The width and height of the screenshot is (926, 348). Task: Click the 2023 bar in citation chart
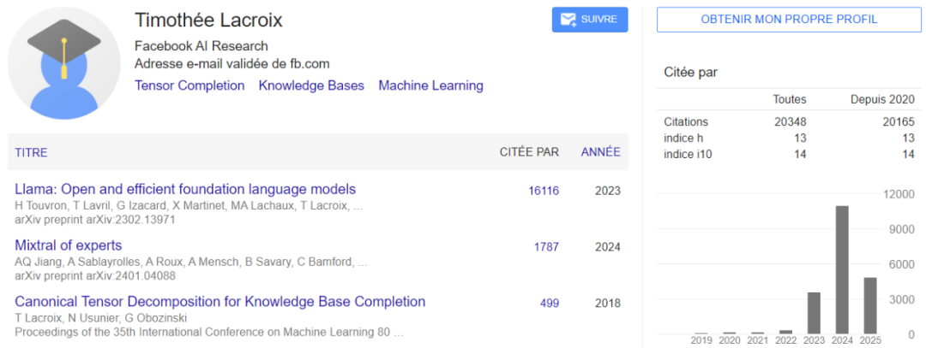[x=814, y=312]
